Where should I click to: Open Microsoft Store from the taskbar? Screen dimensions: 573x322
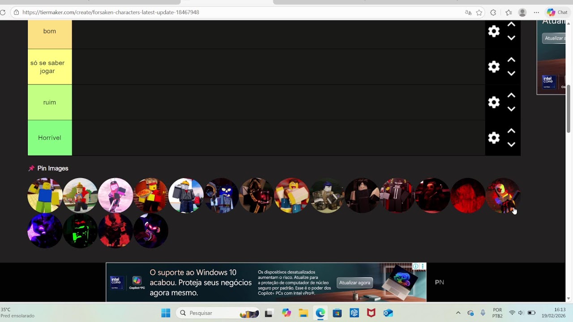337,313
